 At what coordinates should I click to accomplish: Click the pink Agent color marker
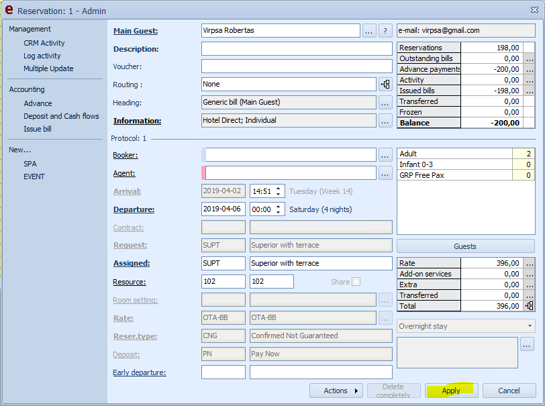(203, 173)
